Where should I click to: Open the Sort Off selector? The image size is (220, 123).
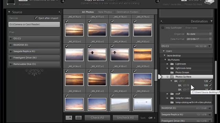152,118
